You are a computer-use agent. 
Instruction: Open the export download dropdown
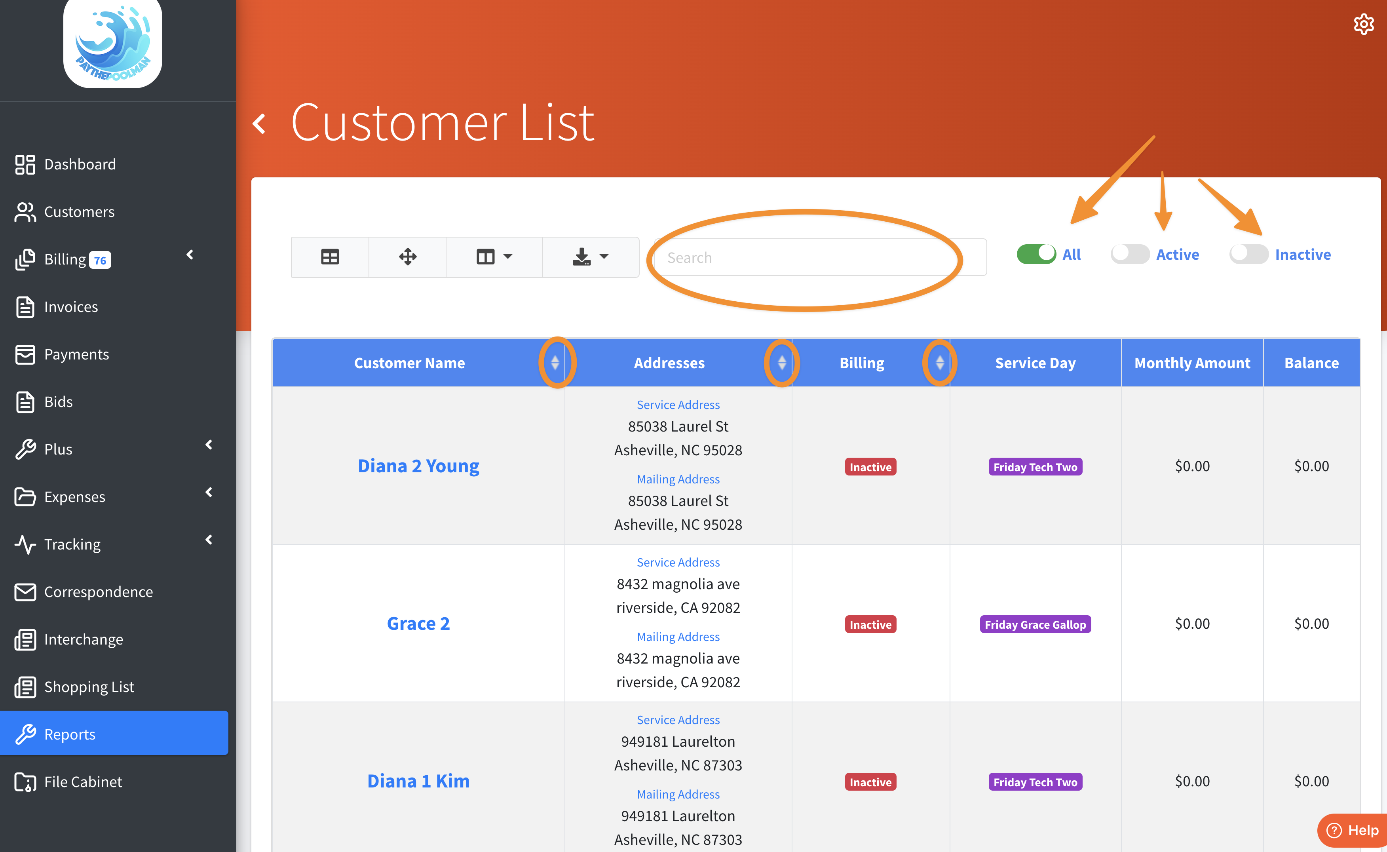coord(590,257)
